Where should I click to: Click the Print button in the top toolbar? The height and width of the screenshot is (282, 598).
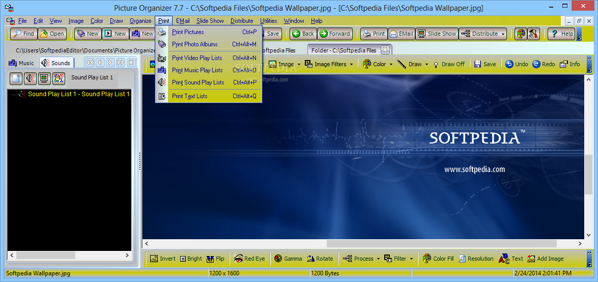pyautogui.click(x=374, y=34)
